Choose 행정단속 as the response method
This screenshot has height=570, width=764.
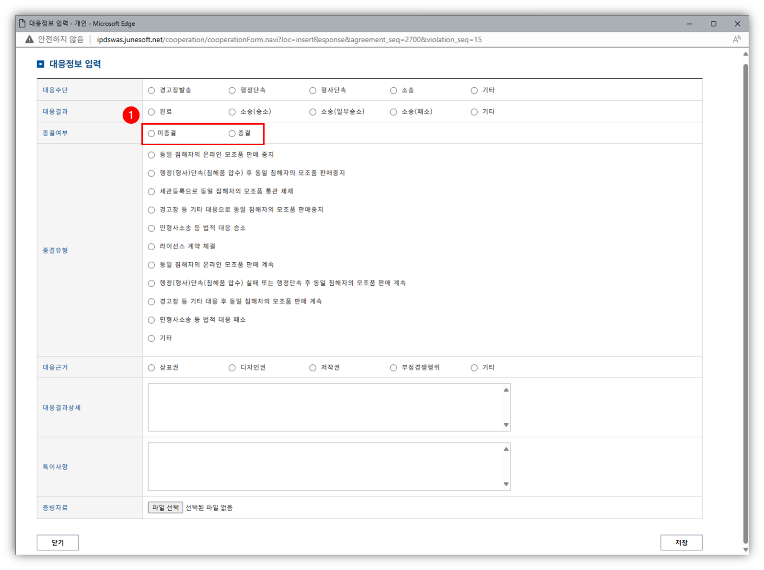point(232,91)
